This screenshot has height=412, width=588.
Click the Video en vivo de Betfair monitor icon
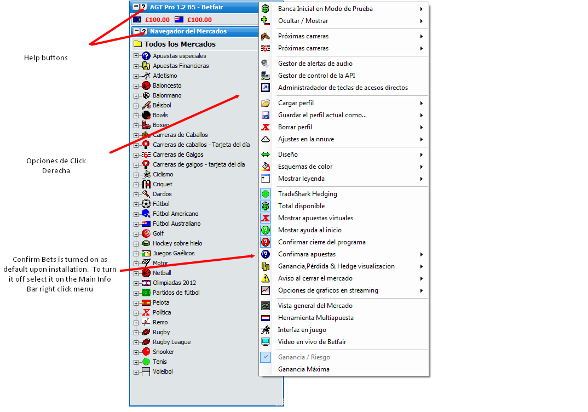(x=266, y=342)
